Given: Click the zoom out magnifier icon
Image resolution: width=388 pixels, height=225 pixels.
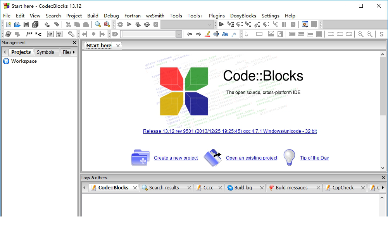Looking at the screenshot, I should click(369, 34).
